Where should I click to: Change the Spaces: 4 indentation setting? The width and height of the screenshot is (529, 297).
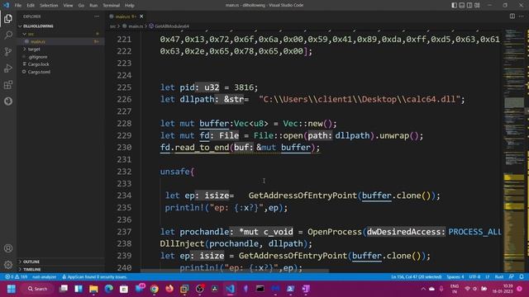[455, 277]
